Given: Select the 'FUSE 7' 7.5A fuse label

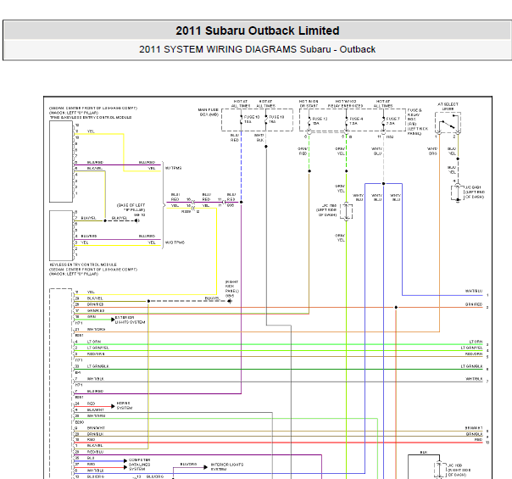Looking at the screenshot, I should tap(392, 121).
